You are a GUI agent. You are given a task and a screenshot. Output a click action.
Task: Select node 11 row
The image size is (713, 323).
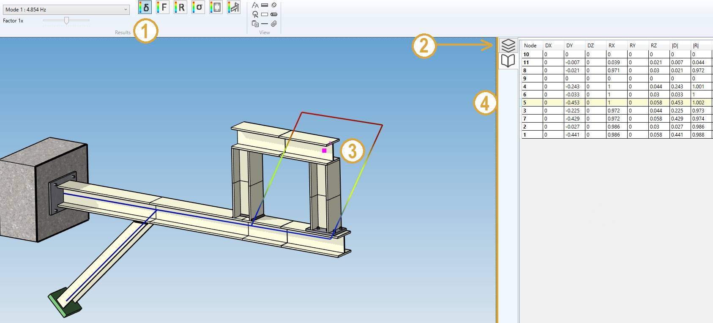pos(617,62)
